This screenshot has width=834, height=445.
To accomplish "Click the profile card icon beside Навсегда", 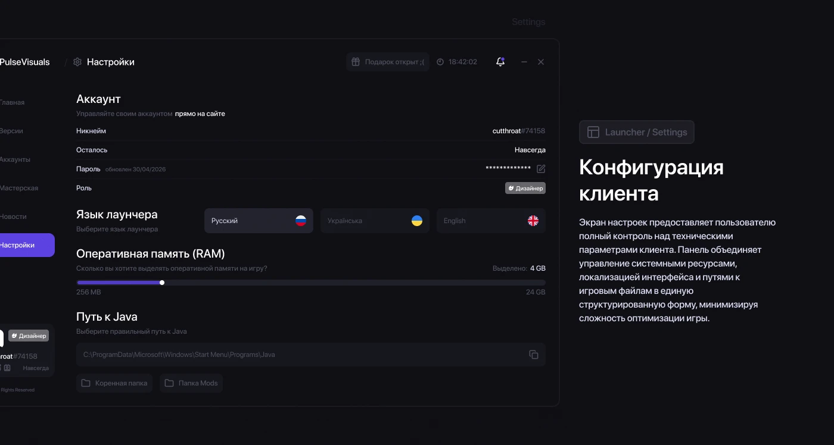I will (7, 368).
